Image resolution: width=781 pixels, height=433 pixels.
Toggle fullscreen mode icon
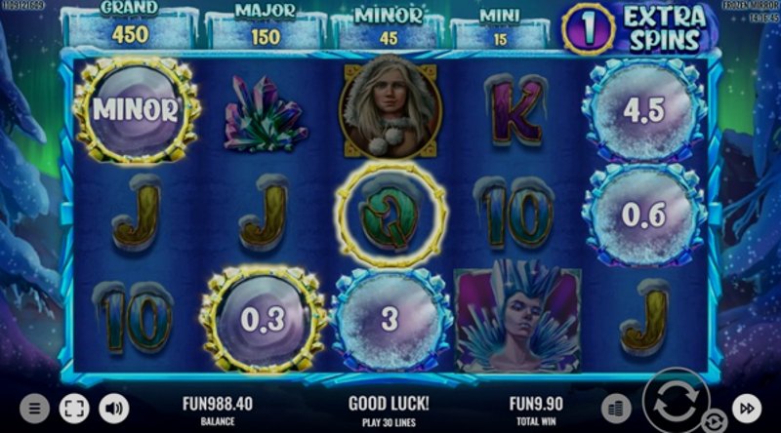click(74, 409)
